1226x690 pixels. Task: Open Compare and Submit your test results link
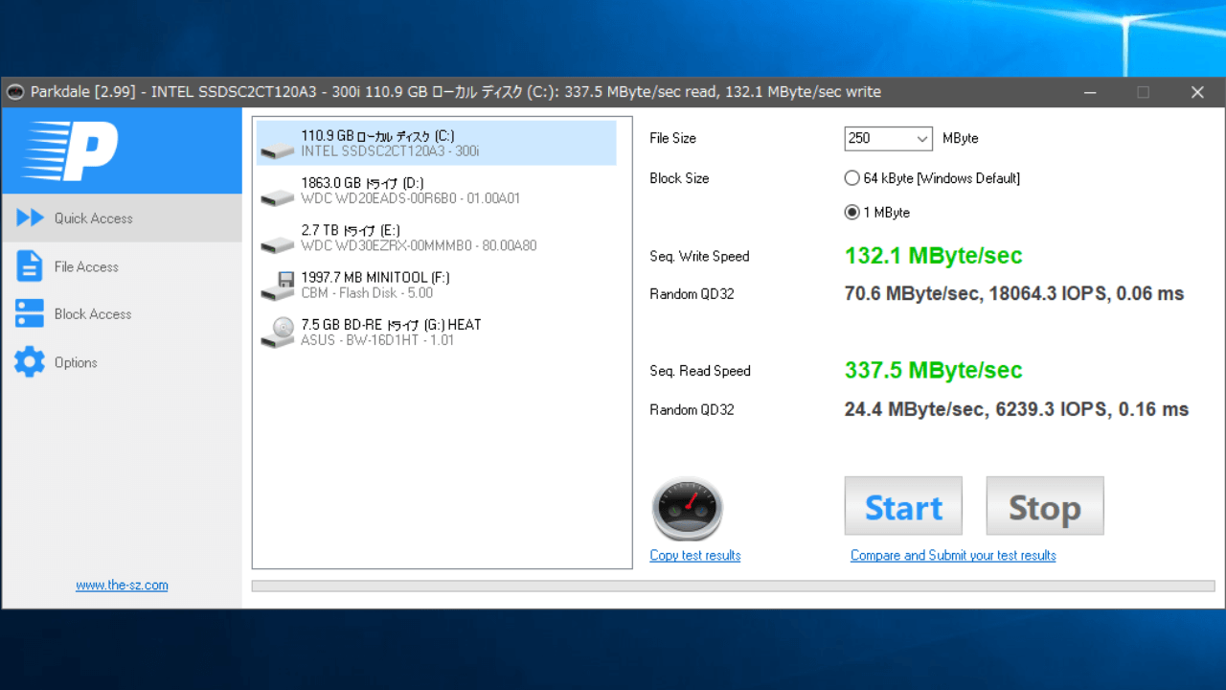click(953, 555)
